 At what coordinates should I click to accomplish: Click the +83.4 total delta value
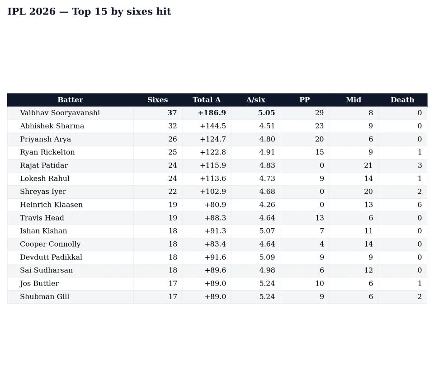[x=215, y=244]
